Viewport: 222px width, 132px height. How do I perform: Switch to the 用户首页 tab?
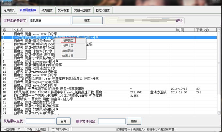click(9, 10)
